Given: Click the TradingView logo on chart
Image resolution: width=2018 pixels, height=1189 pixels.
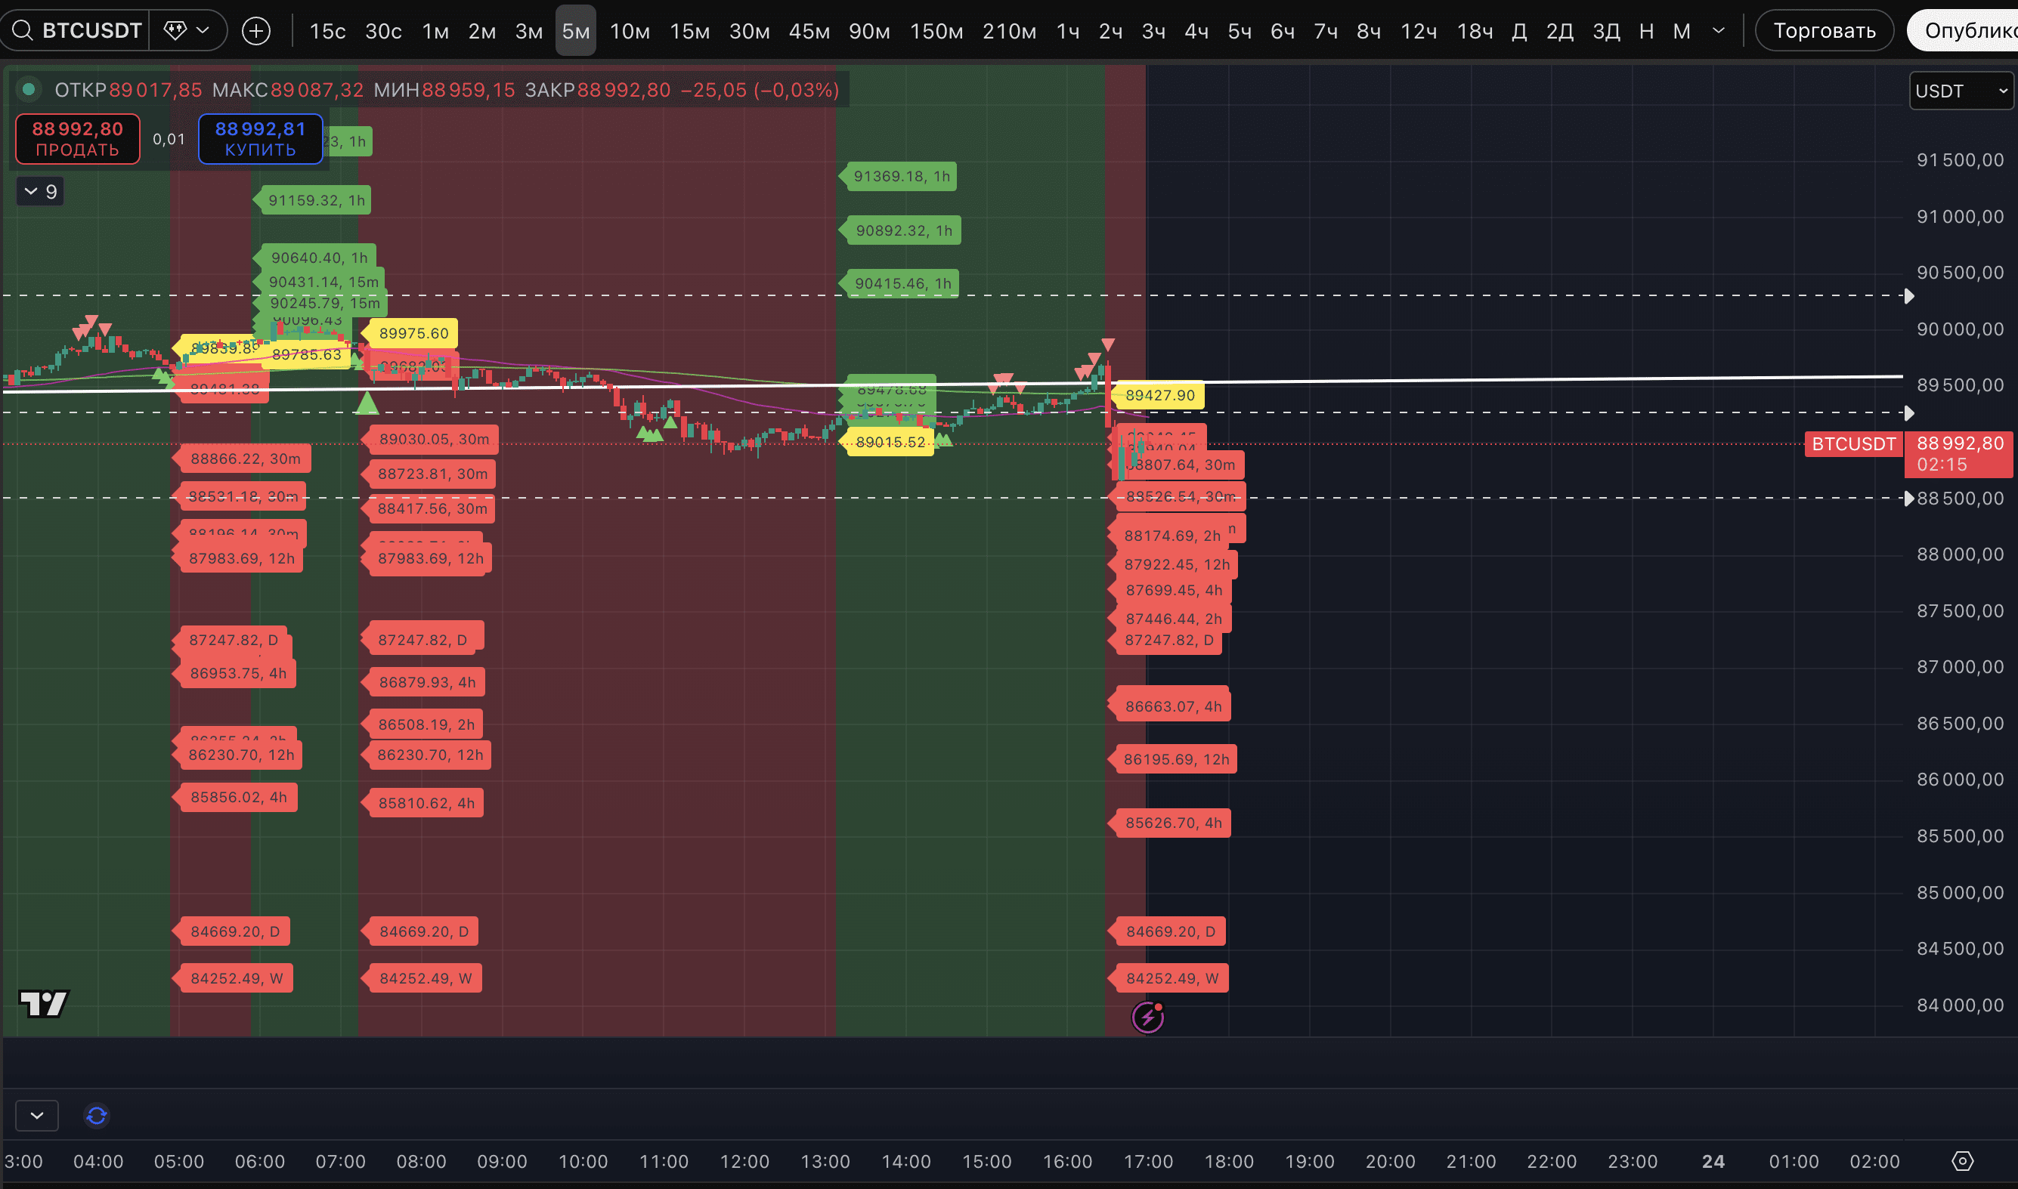Looking at the screenshot, I should tap(43, 1003).
